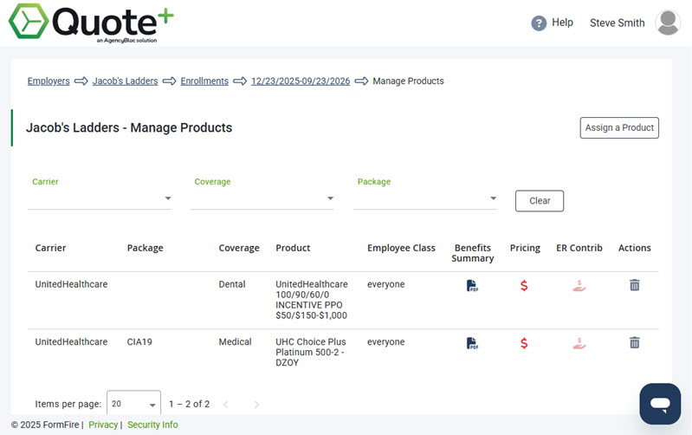This screenshot has height=435, width=692.
Task: Click the 1 – 2 of 2 range label
Action: point(189,404)
